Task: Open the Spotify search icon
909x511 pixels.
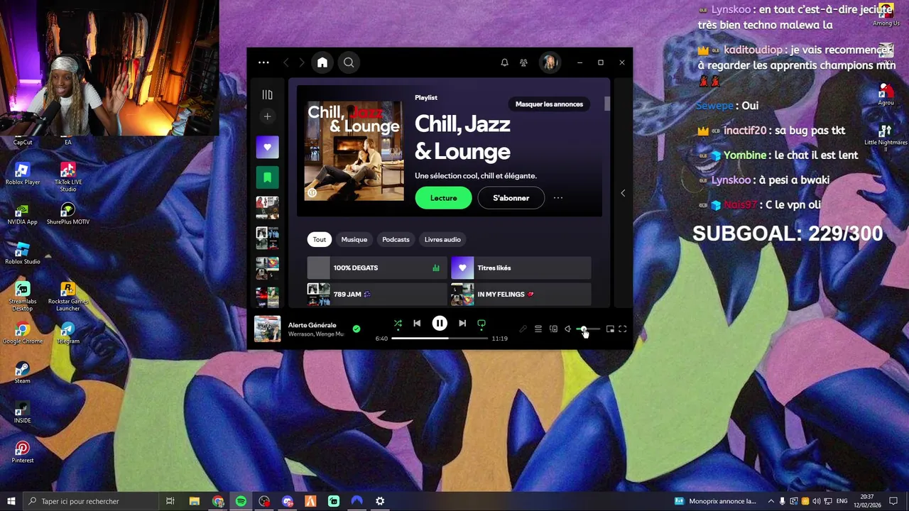Action: (349, 62)
